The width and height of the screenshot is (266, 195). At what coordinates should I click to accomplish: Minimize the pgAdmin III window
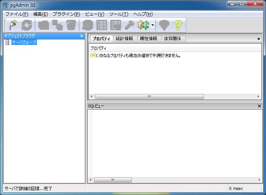233,4
